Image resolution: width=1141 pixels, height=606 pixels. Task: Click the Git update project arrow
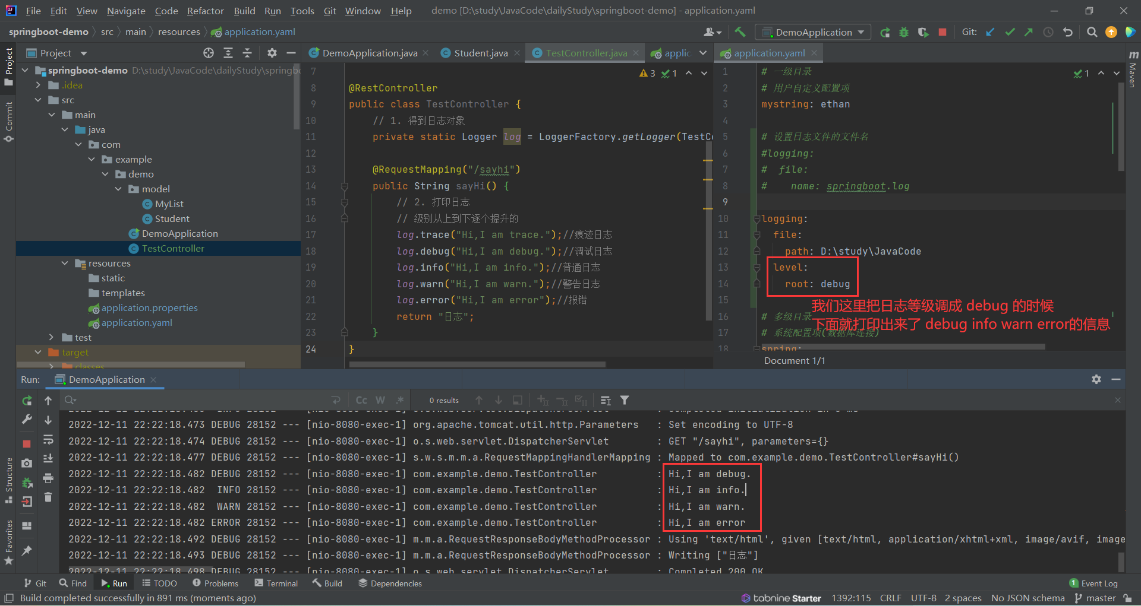[x=990, y=32]
